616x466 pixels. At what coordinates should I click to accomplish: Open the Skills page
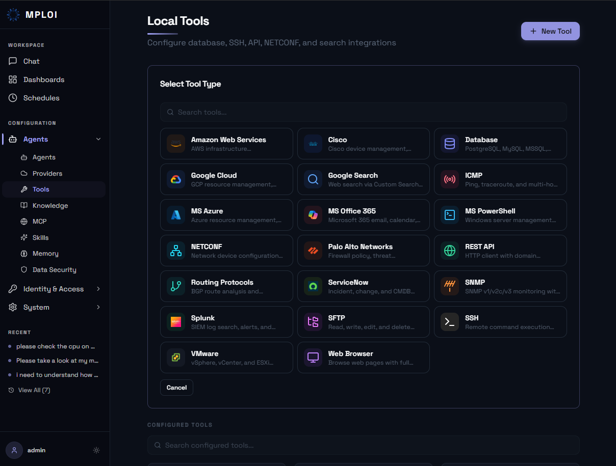coord(55,237)
